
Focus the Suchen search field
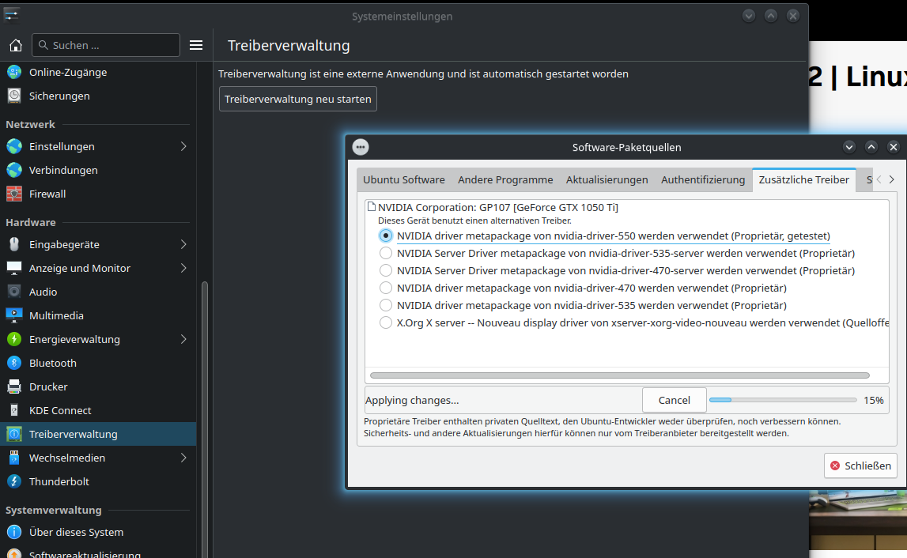pyautogui.click(x=106, y=45)
